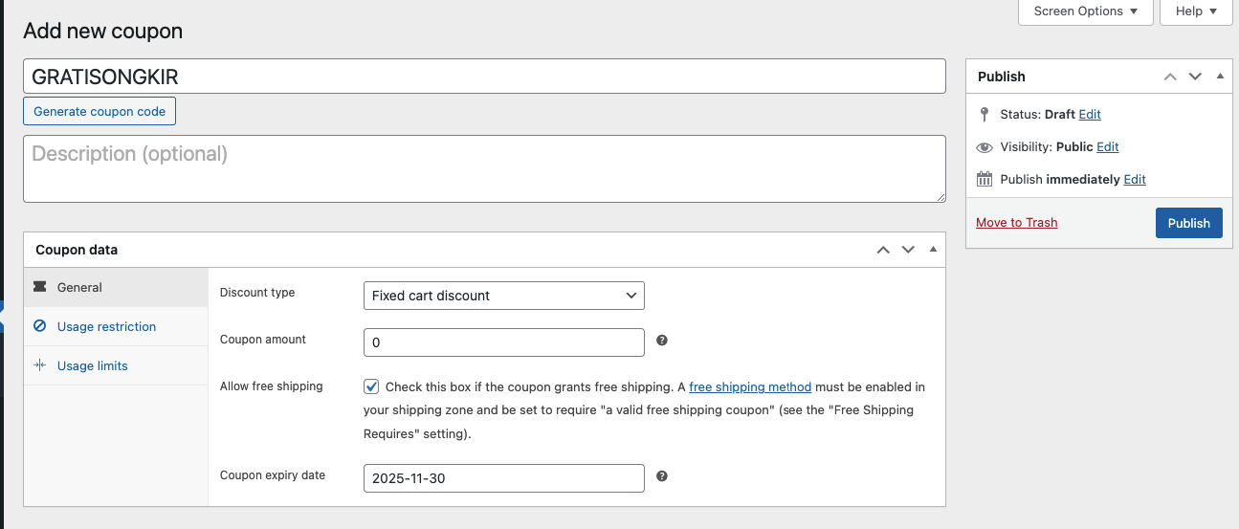The height and width of the screenshot is (529, 1239).
Task: Click the Coupon expiry date help icon
Action: (661, 476)
